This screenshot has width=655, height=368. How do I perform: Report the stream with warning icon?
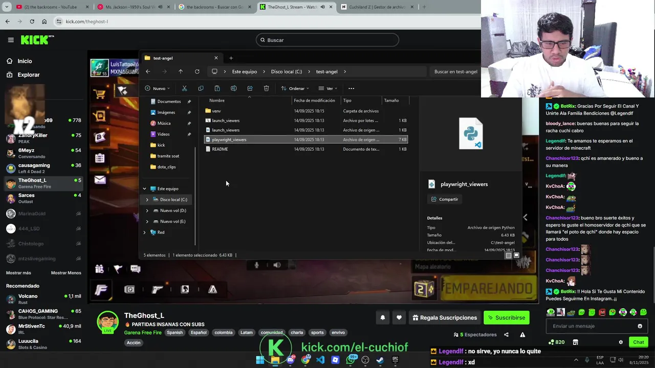(522, 335)
